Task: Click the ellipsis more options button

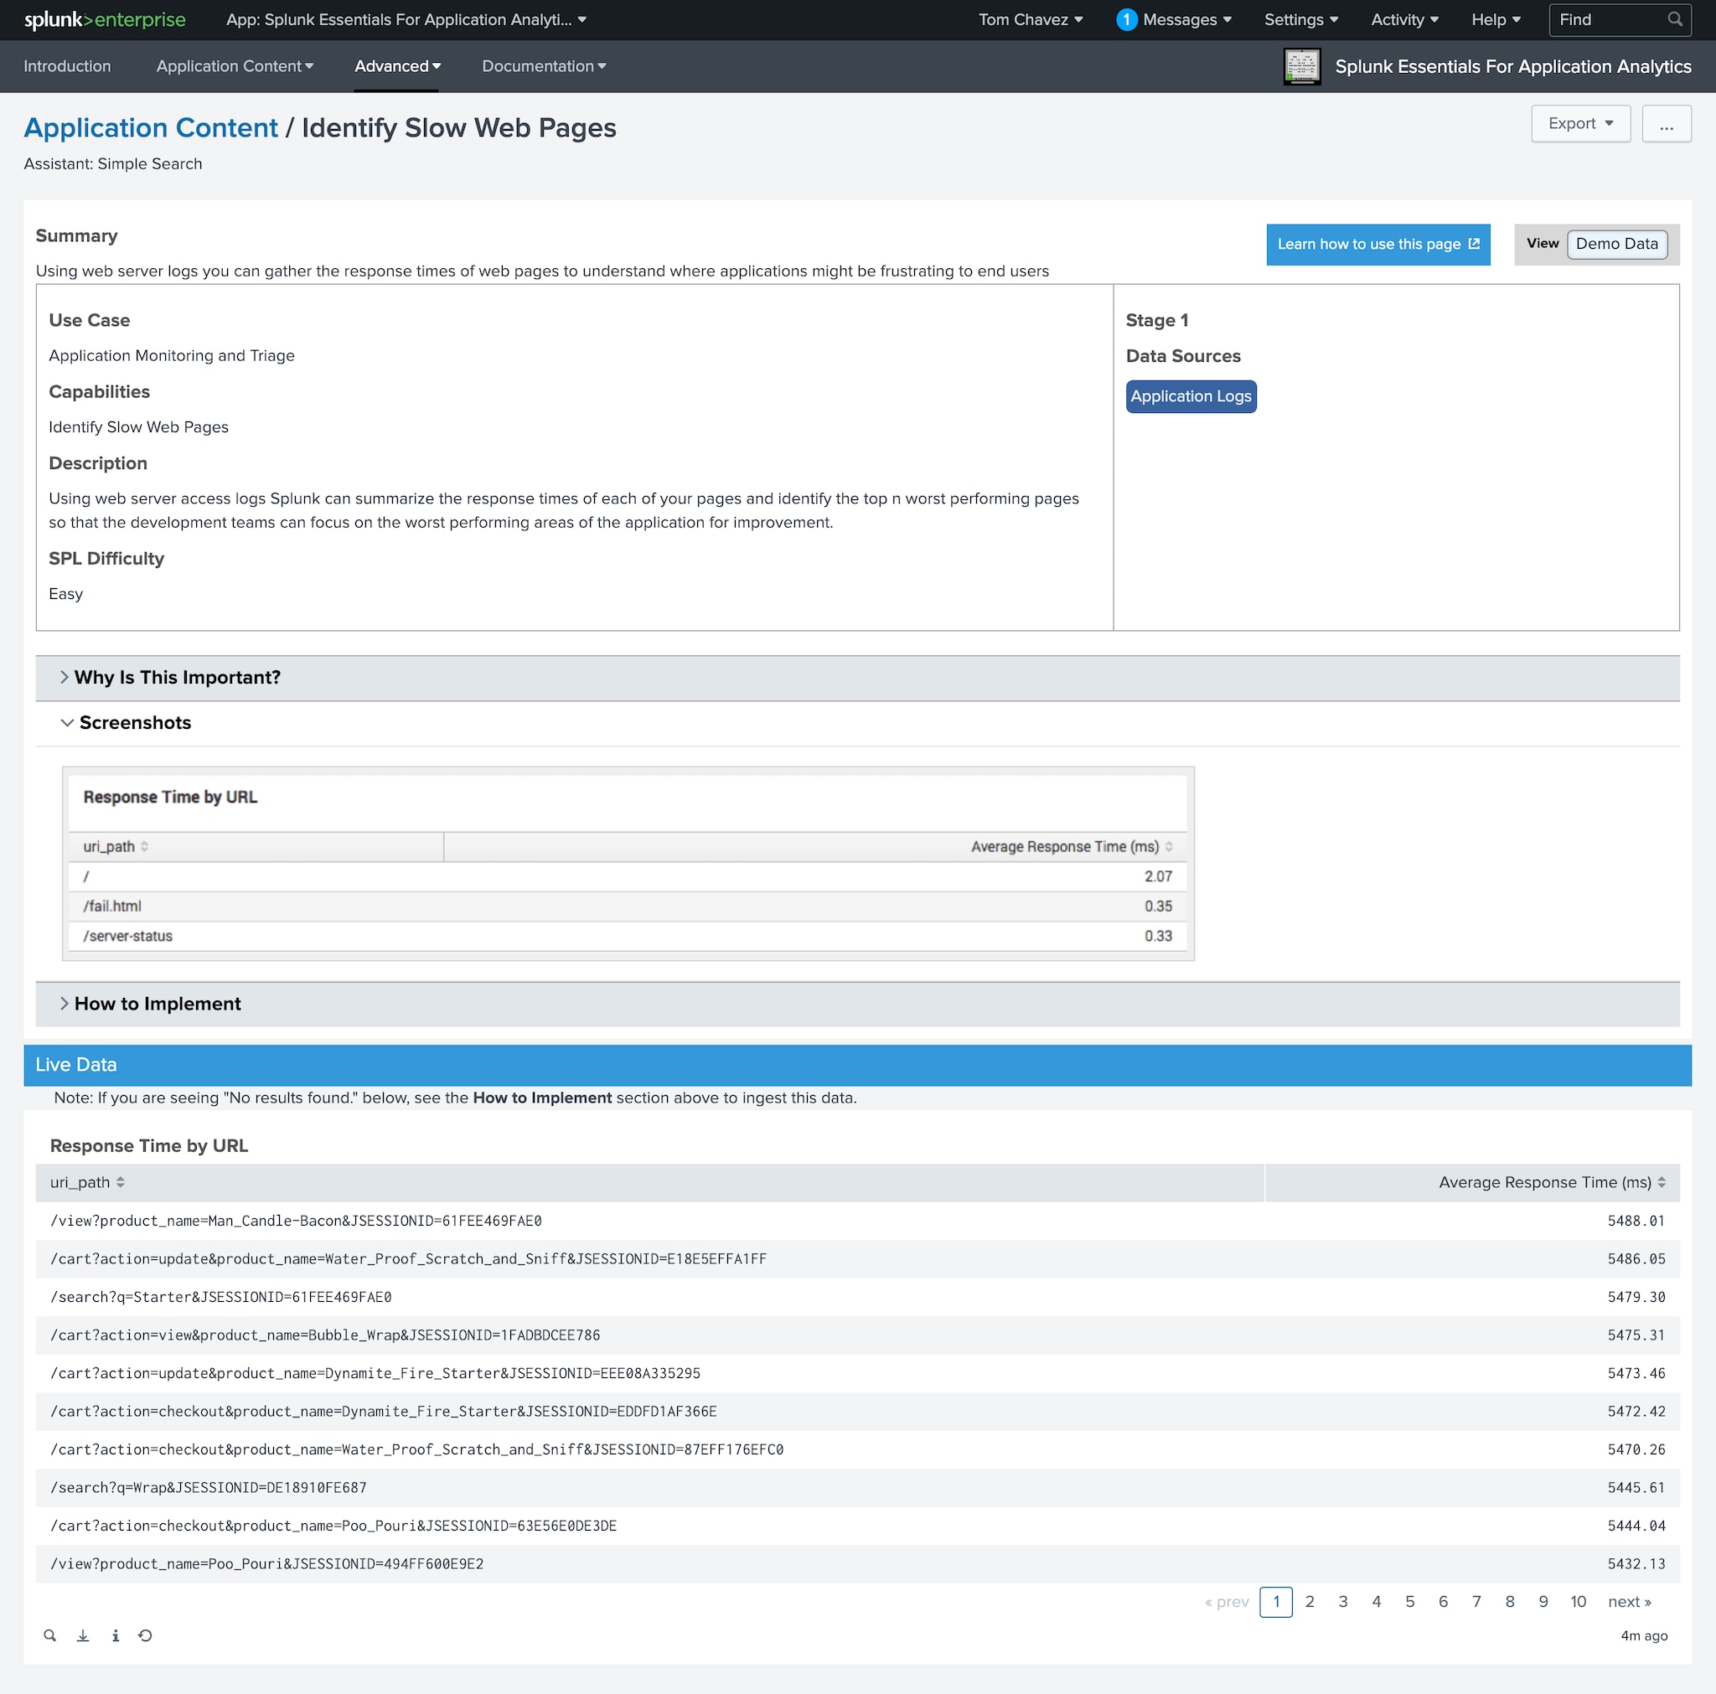Action: [1667, 123]
